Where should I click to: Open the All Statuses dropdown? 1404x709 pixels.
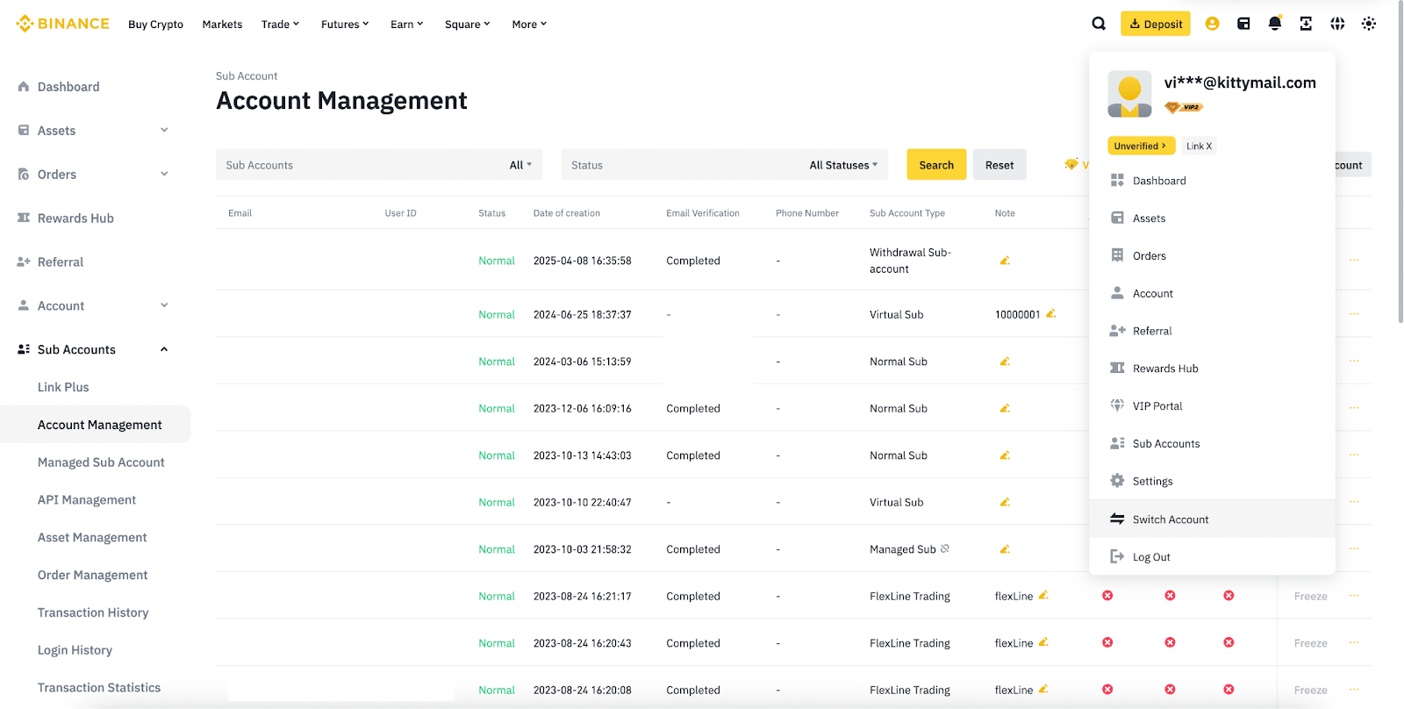pyautogui.click(x=842, y=165)
